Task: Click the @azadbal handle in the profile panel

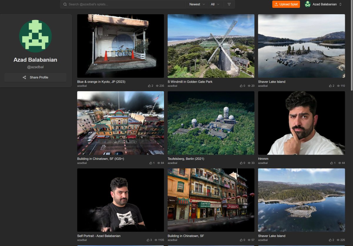Action: (35, 67)
